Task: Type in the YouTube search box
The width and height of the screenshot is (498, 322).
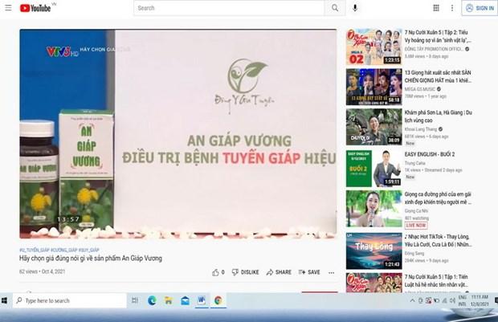Action: [229, 8]
